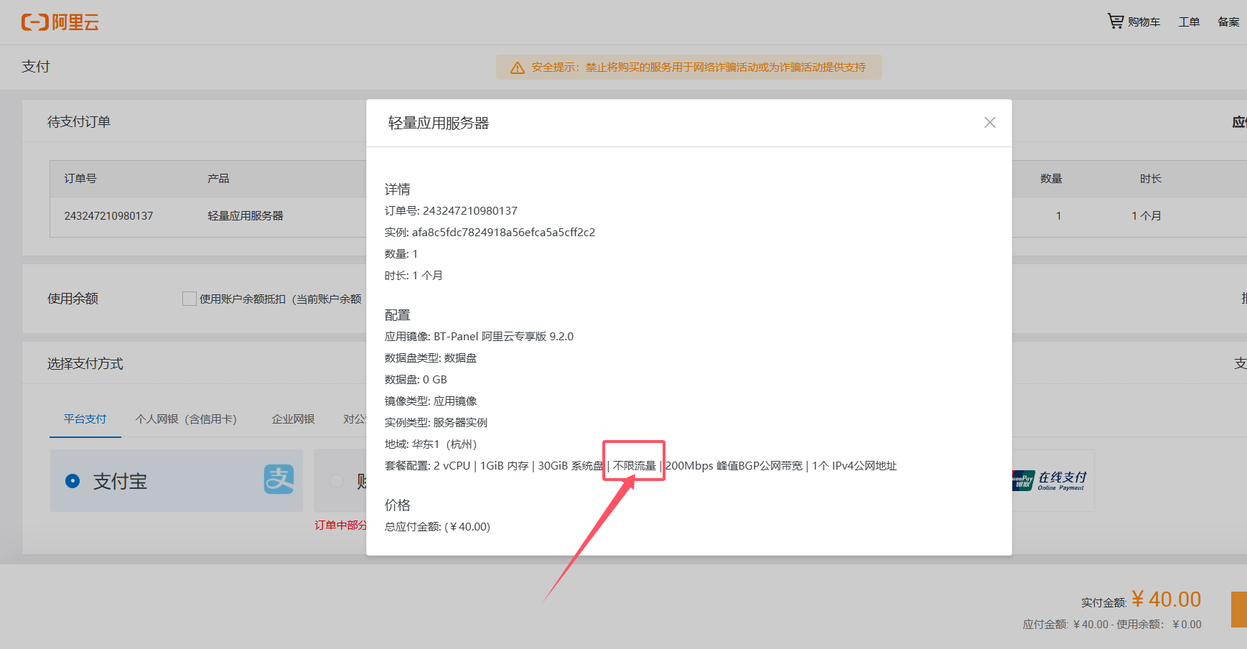Open the 工单 menu item
The width and height of the screenshot is (1247, 649).
click(1189, 22)
